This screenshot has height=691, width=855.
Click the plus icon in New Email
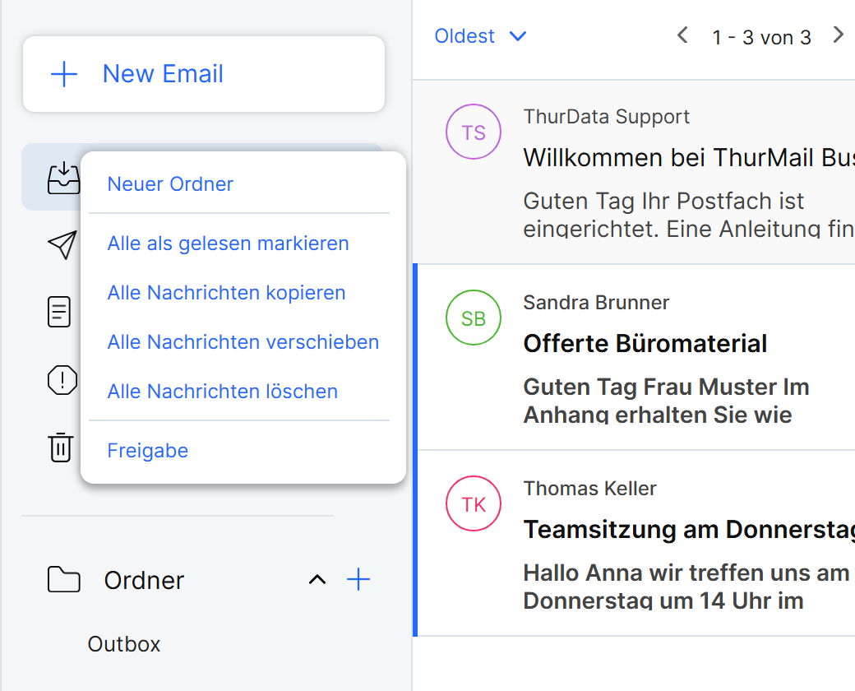click(x=64, y=74)
